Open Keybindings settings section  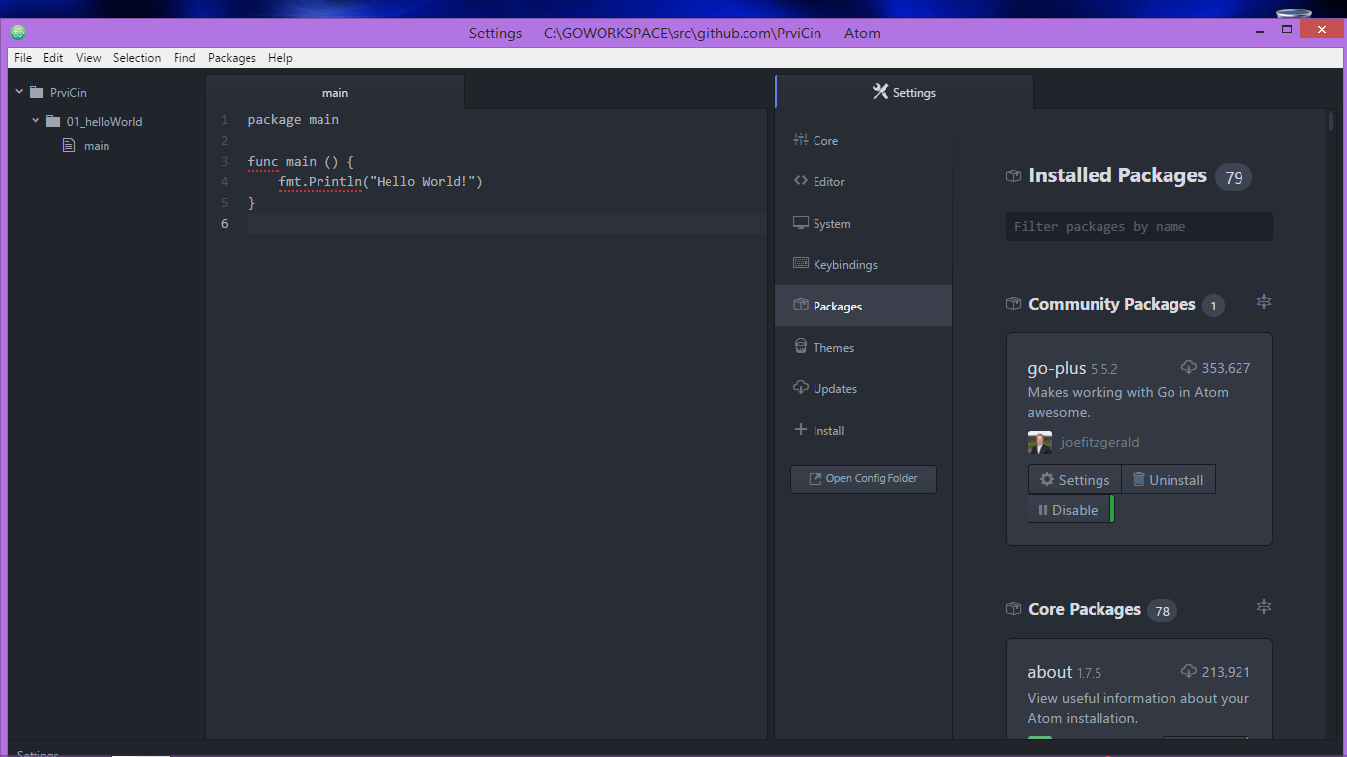pos(844,265)
